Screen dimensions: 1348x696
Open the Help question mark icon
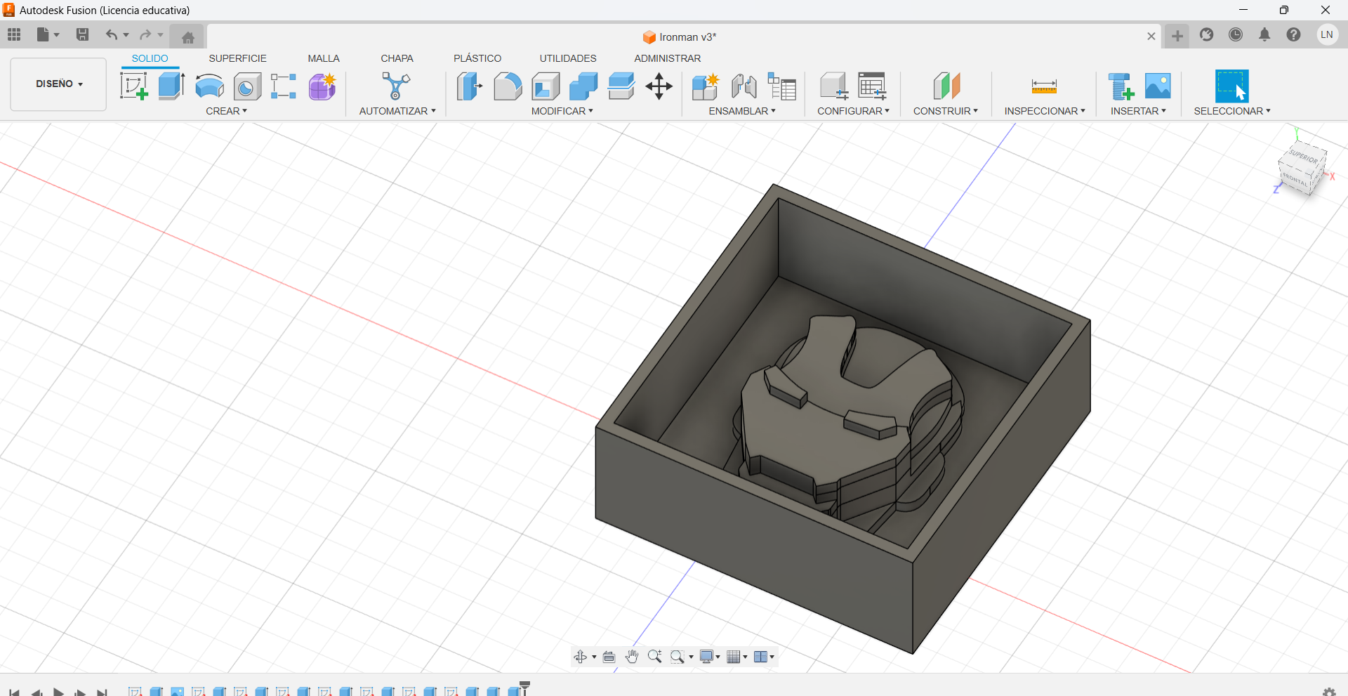click(1293, 34)
